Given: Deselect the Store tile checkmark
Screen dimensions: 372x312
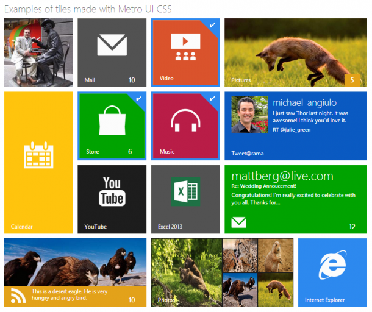Looking at the screenshot, I should [139, 98].
